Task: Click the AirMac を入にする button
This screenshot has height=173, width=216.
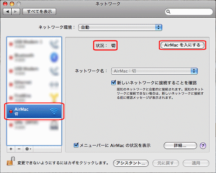Action: pos(182,45)
